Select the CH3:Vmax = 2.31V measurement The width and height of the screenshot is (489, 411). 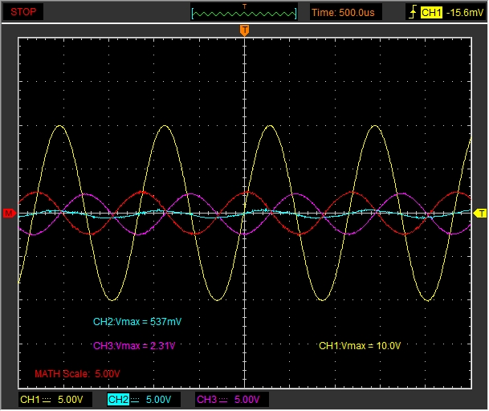click(134, 345)
